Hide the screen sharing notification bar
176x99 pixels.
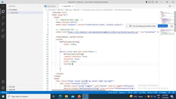[x=172, y=26]
